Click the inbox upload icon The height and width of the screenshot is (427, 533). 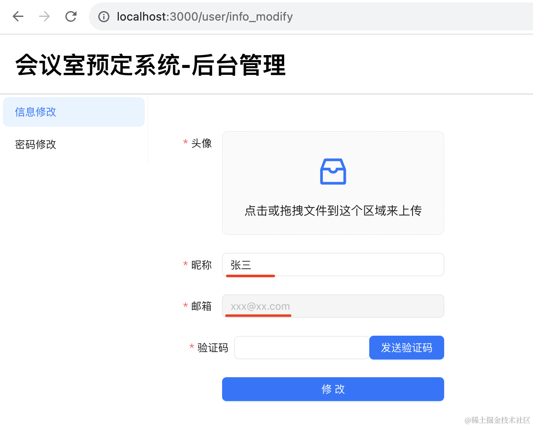[333, 172]
